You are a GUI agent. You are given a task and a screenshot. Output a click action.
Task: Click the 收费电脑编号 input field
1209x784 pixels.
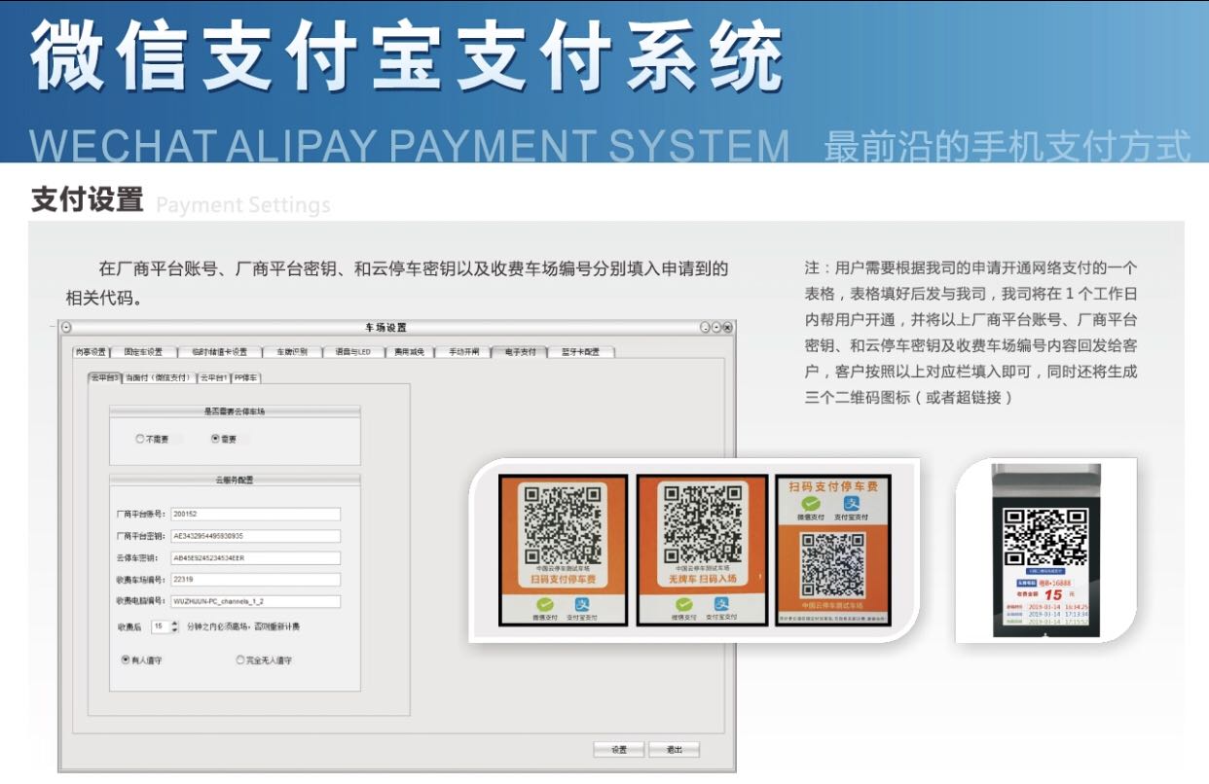click(255, 601)
